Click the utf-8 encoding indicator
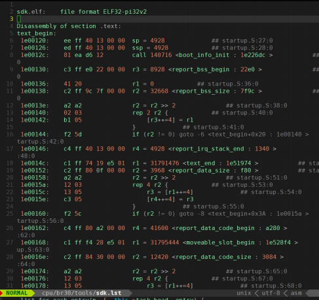 [x=271, y=293]
